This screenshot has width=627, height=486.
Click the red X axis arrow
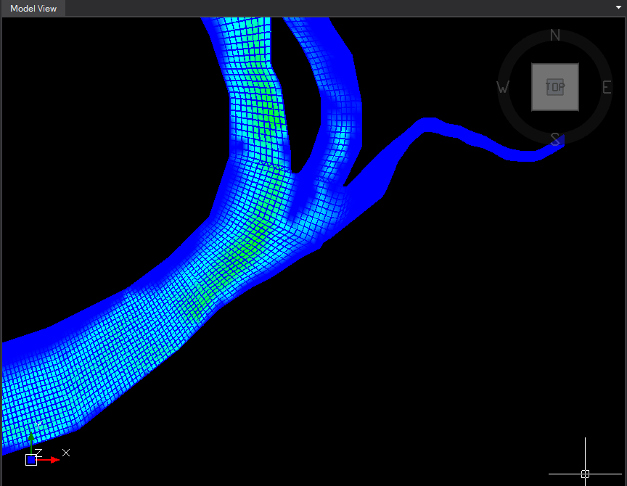click(x=49, y=460)
